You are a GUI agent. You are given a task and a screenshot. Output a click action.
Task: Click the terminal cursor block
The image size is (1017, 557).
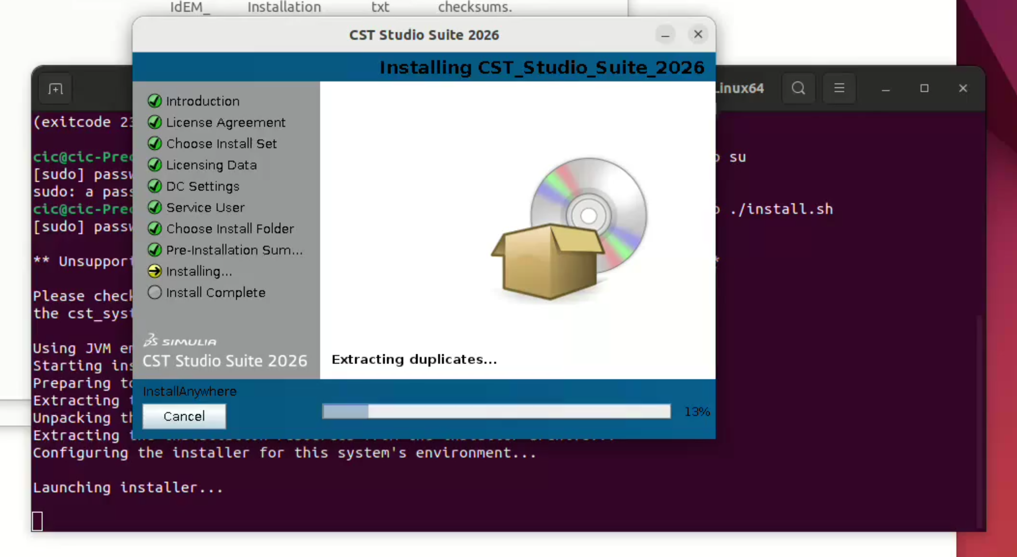tap(37, 521)
